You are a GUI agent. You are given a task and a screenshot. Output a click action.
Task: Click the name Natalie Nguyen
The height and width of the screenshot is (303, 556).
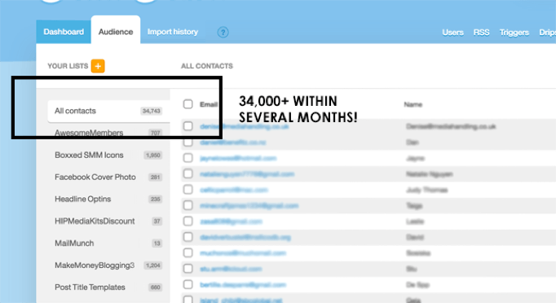430,174
